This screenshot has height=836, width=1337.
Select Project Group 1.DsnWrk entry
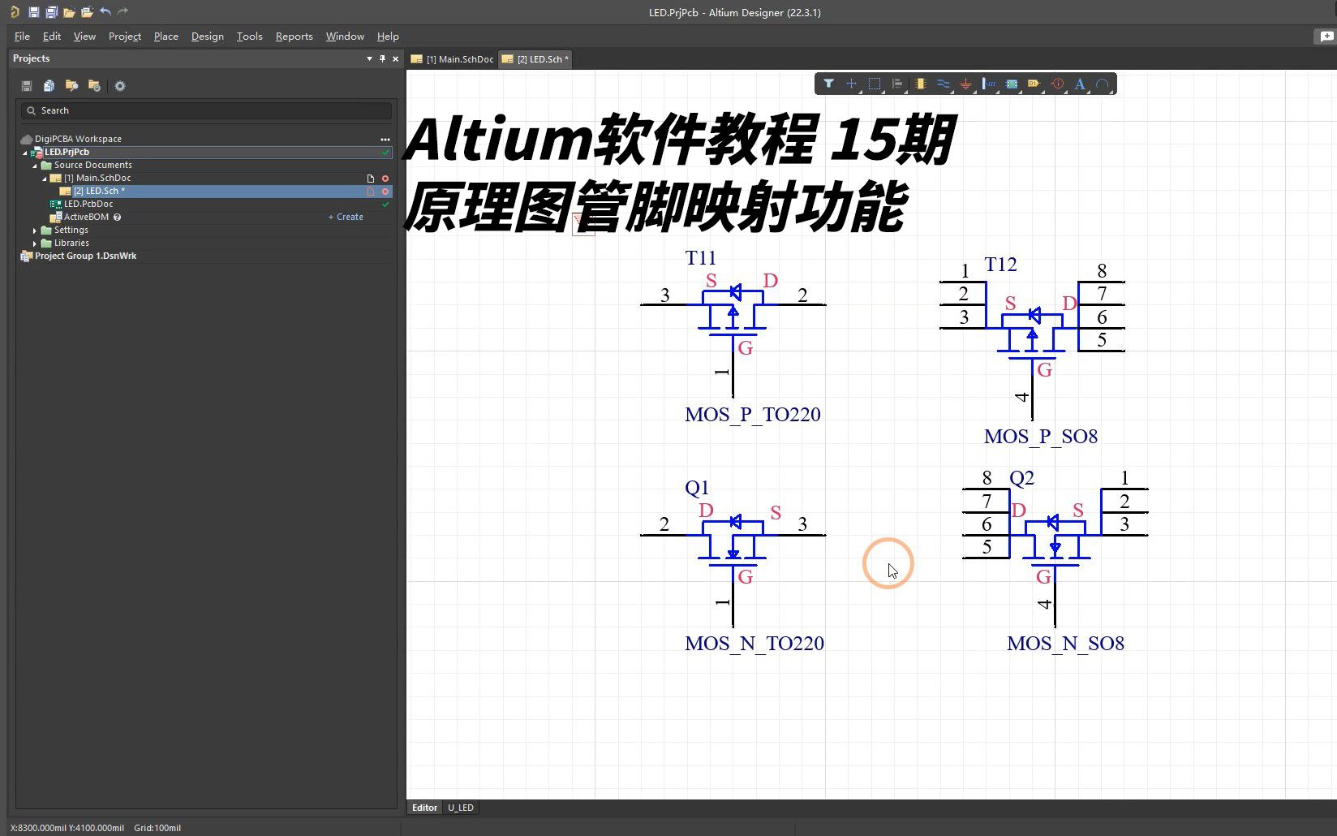pyautogui.click(x=85, y=256)
